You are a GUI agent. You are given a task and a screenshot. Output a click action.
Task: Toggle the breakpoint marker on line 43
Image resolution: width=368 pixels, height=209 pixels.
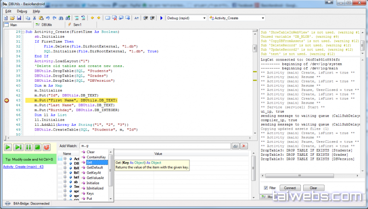6,100
